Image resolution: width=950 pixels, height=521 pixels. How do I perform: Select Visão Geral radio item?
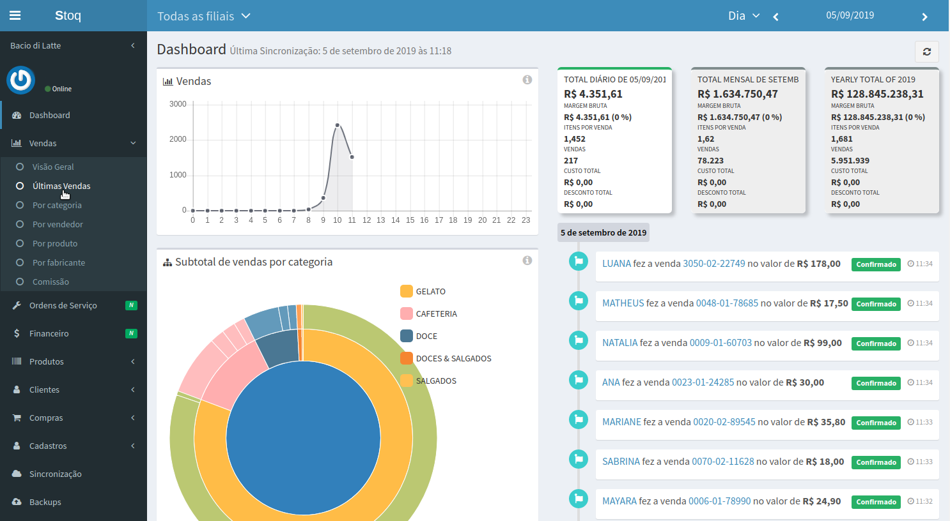point(20,167)
